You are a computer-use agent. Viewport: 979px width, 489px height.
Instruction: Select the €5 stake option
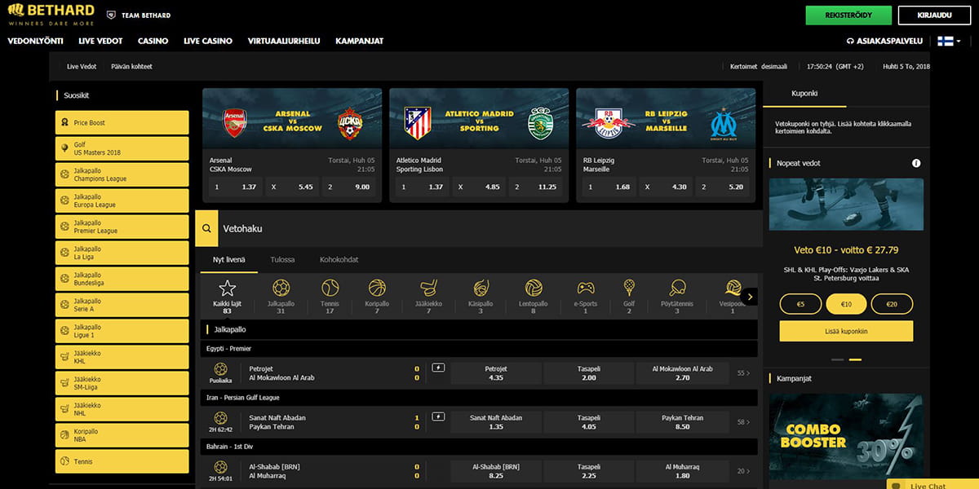[x=800, y=304]
